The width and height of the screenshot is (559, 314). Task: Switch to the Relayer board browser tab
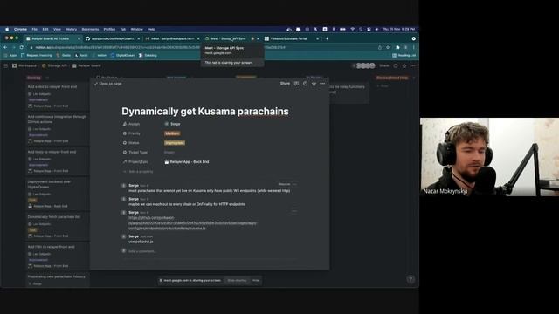point(52,38)
